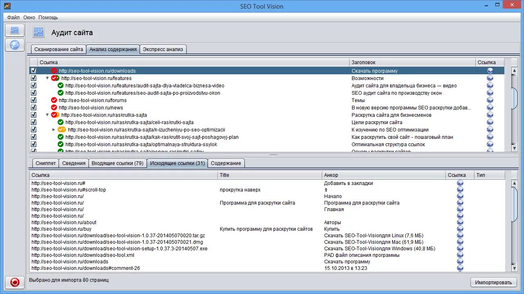Sort lower table by Title column
524x294 pixels.
270,175
